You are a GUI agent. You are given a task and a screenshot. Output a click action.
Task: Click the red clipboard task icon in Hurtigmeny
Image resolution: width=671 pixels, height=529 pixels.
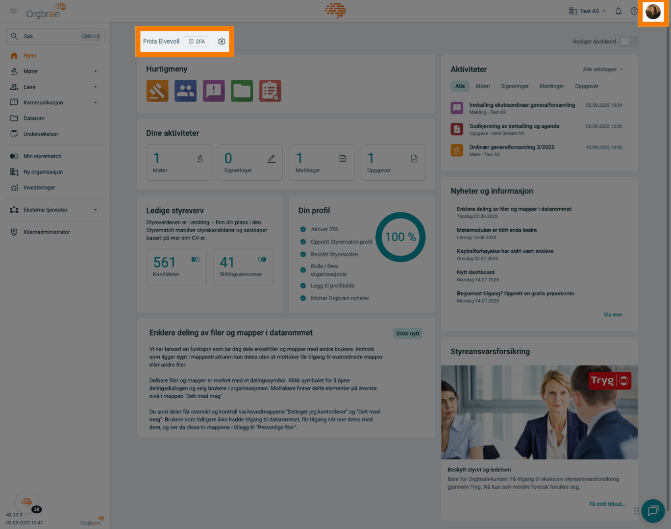coord(270,91)
